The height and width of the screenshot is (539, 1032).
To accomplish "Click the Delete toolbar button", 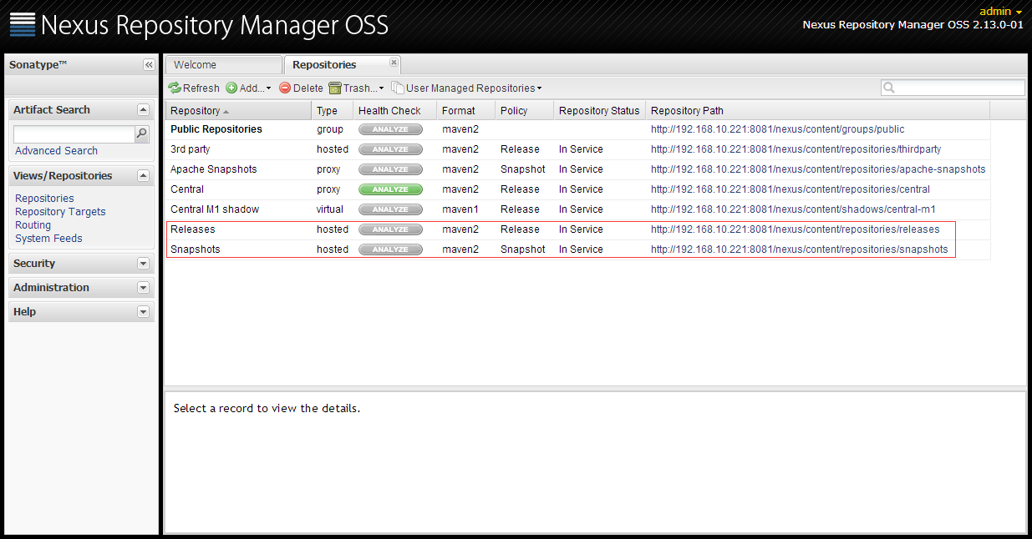I will [301, 88].
